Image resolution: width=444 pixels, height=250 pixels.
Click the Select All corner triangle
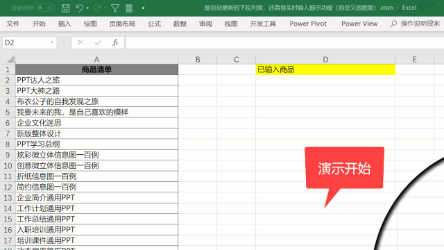[10, 59]
